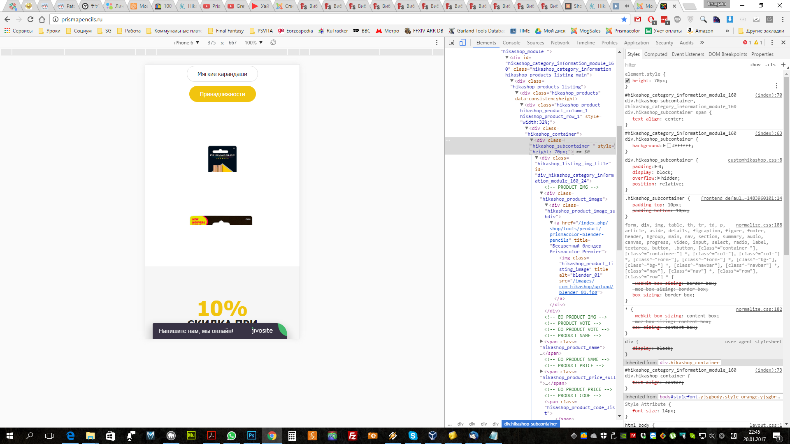This screenshot has width=790, height=444.
Task: Click the Принадлежности yellow button
Action: click(x=222, y=94)
